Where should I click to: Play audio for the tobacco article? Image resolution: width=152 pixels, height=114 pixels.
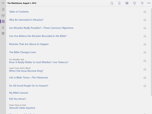coord(145,61)
